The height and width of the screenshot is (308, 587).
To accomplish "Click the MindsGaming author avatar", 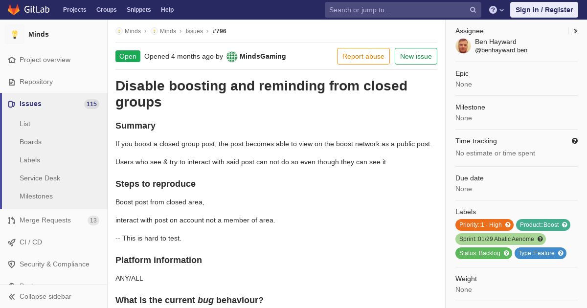I will tap(232, 57).
